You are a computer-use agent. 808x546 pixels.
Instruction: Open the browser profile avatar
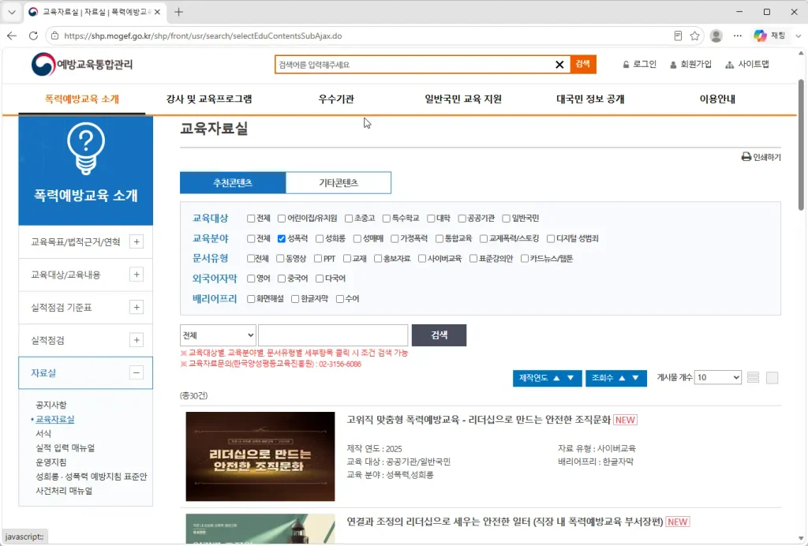pyautogui.click(x=716, y=36)
